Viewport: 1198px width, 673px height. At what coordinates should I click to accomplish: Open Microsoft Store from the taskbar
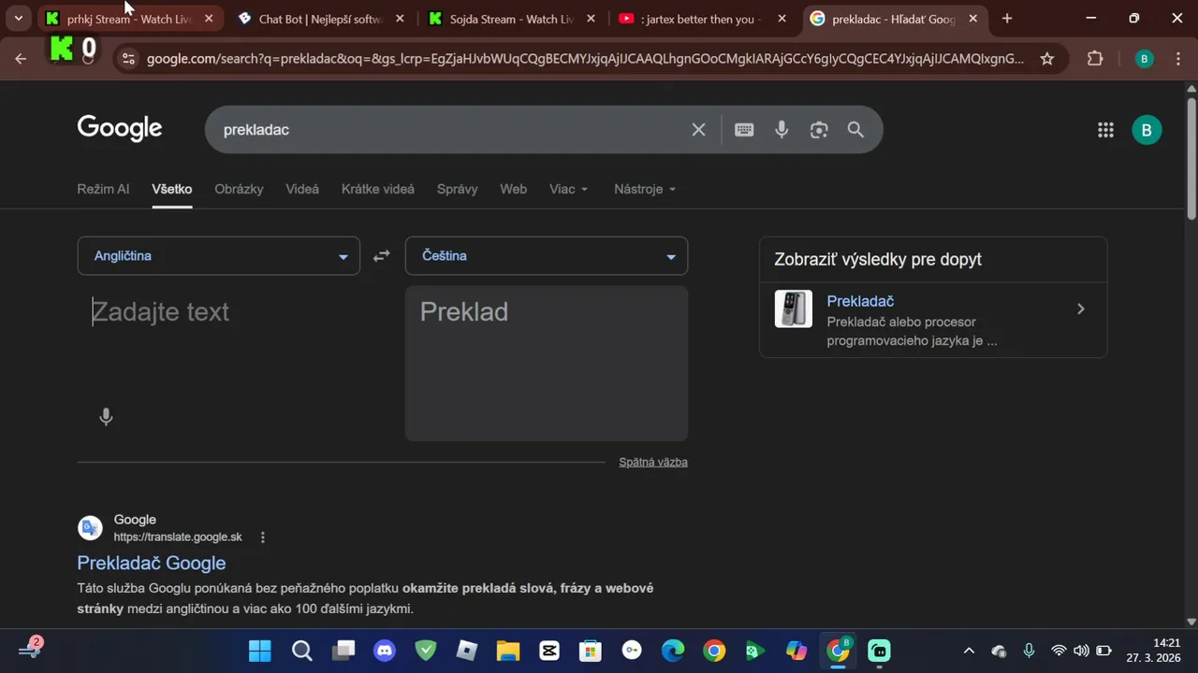pyautogui.click(x=590, y=651)
